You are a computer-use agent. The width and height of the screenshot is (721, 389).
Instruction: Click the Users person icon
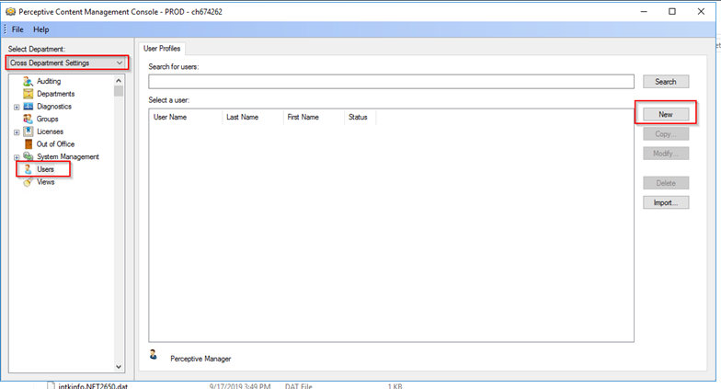pos(28,169)
